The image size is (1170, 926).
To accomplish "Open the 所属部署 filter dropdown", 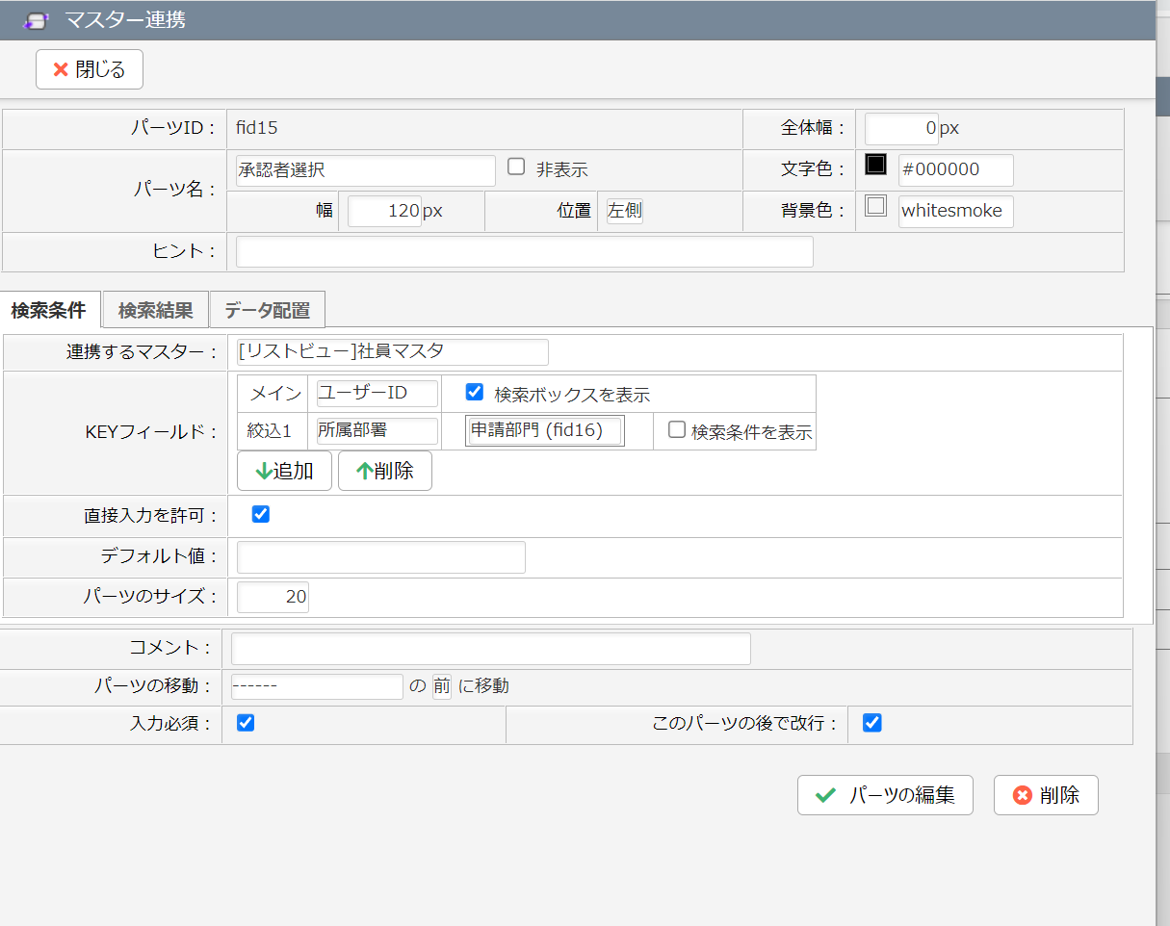I will click(x=377, y=431).
